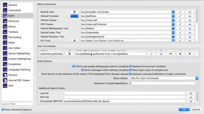Viewport: 204px width, 114px height.
Task: Browse folder for Commands ($PATH)
Action: point(191,101)
